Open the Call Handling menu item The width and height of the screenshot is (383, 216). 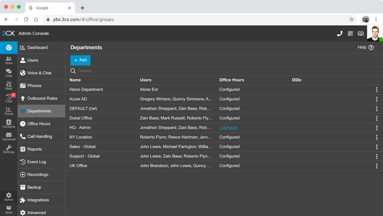pyautogui.click(x=39, y=137)
